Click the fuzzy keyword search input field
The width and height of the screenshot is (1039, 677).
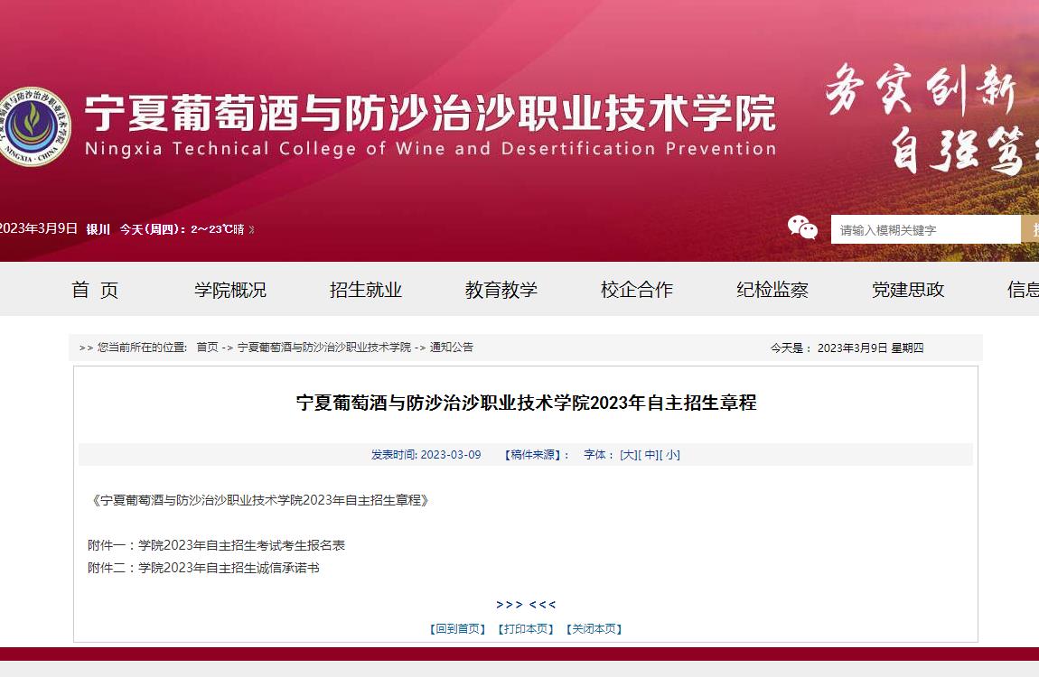(924, 229)
